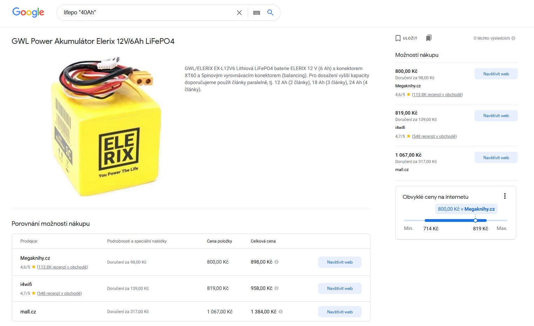
Task: Click item price 819,00 Kč in table
Action: 218,288
